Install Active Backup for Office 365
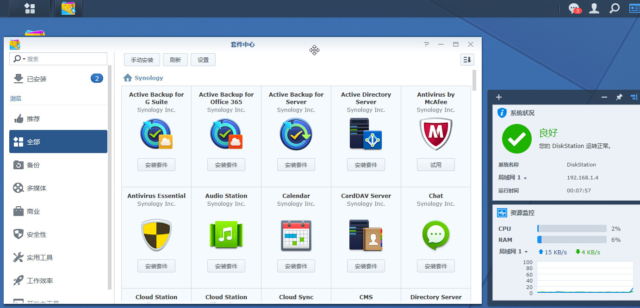The height and width of the screenshot is (308, 640). tap(226, 165)
